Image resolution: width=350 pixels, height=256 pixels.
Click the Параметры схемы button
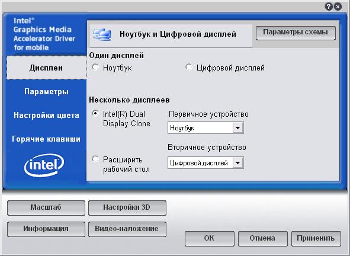pyautogui.click(x=296, y=33)
